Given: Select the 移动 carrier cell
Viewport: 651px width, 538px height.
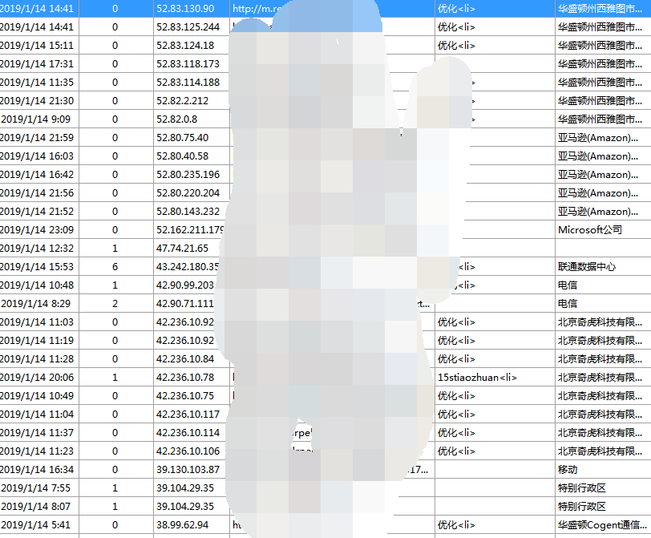Looking at the screenshot, I should click(x=568, y=470).
